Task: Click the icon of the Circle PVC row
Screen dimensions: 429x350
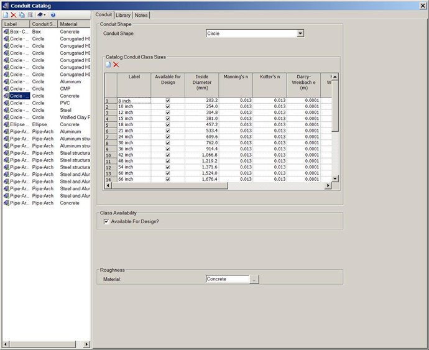Action: [6, 103]
